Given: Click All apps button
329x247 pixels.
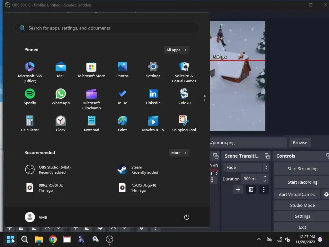Looking at the screenshot, I should tap(176, 50).
